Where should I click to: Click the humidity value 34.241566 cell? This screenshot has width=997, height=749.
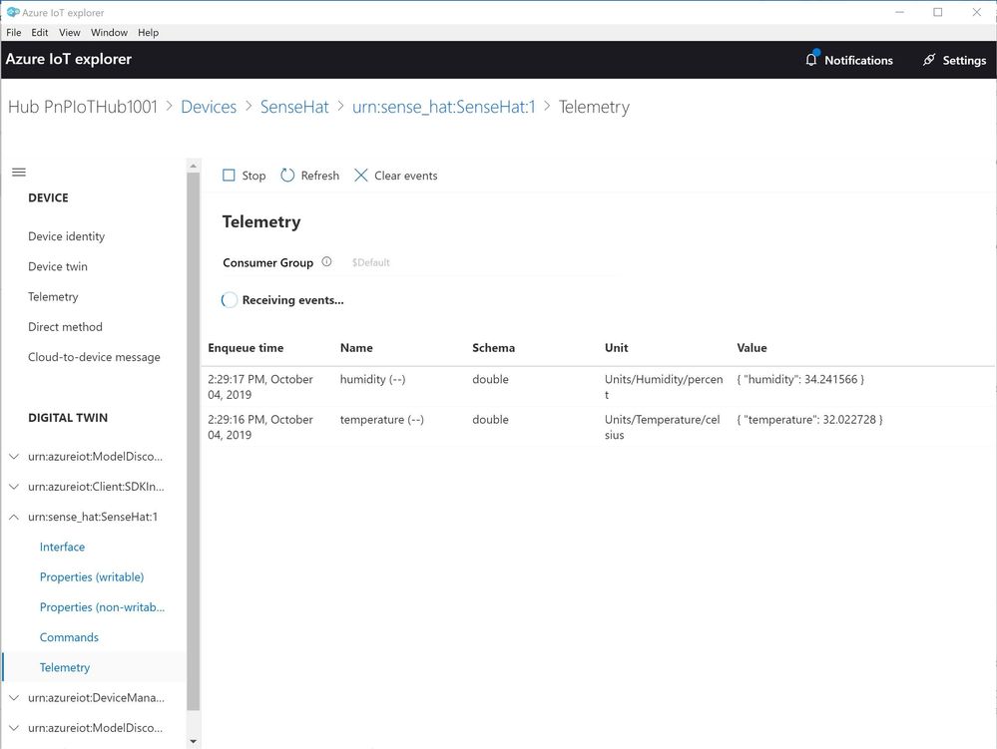coord(800,379)
